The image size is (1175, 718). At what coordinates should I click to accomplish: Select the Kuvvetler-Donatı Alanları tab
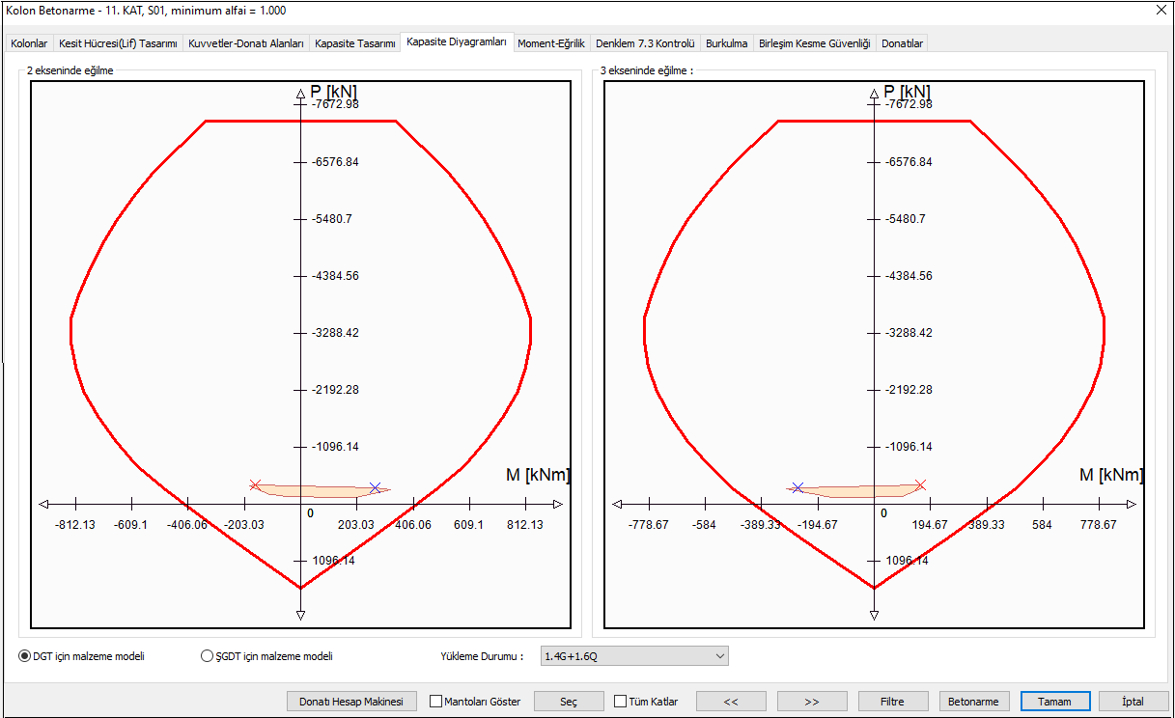click(246, 43)
